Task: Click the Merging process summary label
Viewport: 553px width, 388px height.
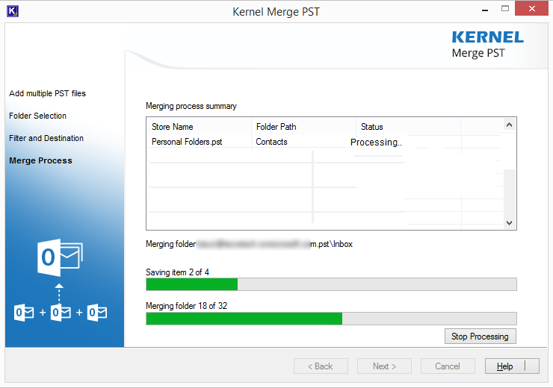Action: click(191, 106)
